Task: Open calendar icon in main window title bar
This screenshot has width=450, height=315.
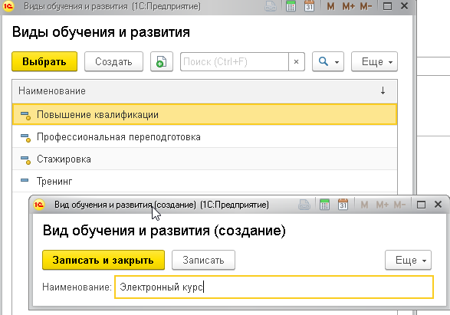Action: [310, 6]
